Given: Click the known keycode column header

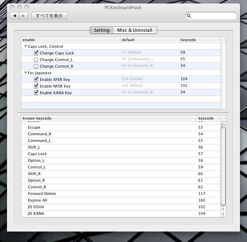Looking at the screenshot, I should (x=109, y=118).
